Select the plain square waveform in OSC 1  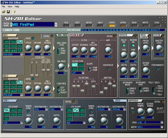coord(13,42)
